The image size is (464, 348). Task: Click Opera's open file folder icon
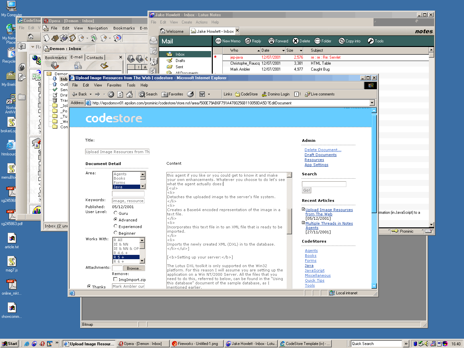(x=55, y=38)
